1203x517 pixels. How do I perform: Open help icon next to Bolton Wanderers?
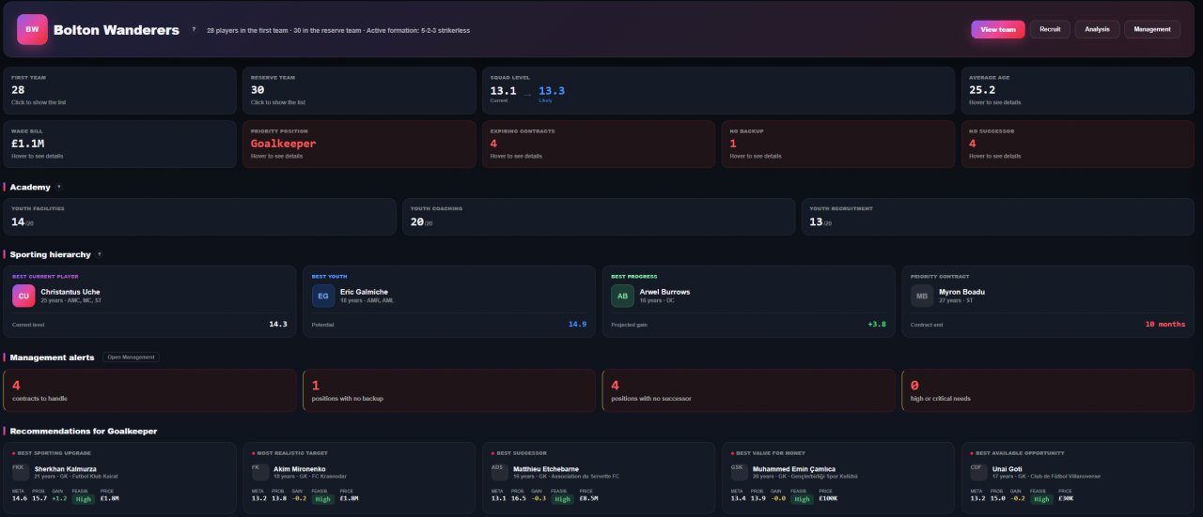pyautogui.click(x=194, y=29)
